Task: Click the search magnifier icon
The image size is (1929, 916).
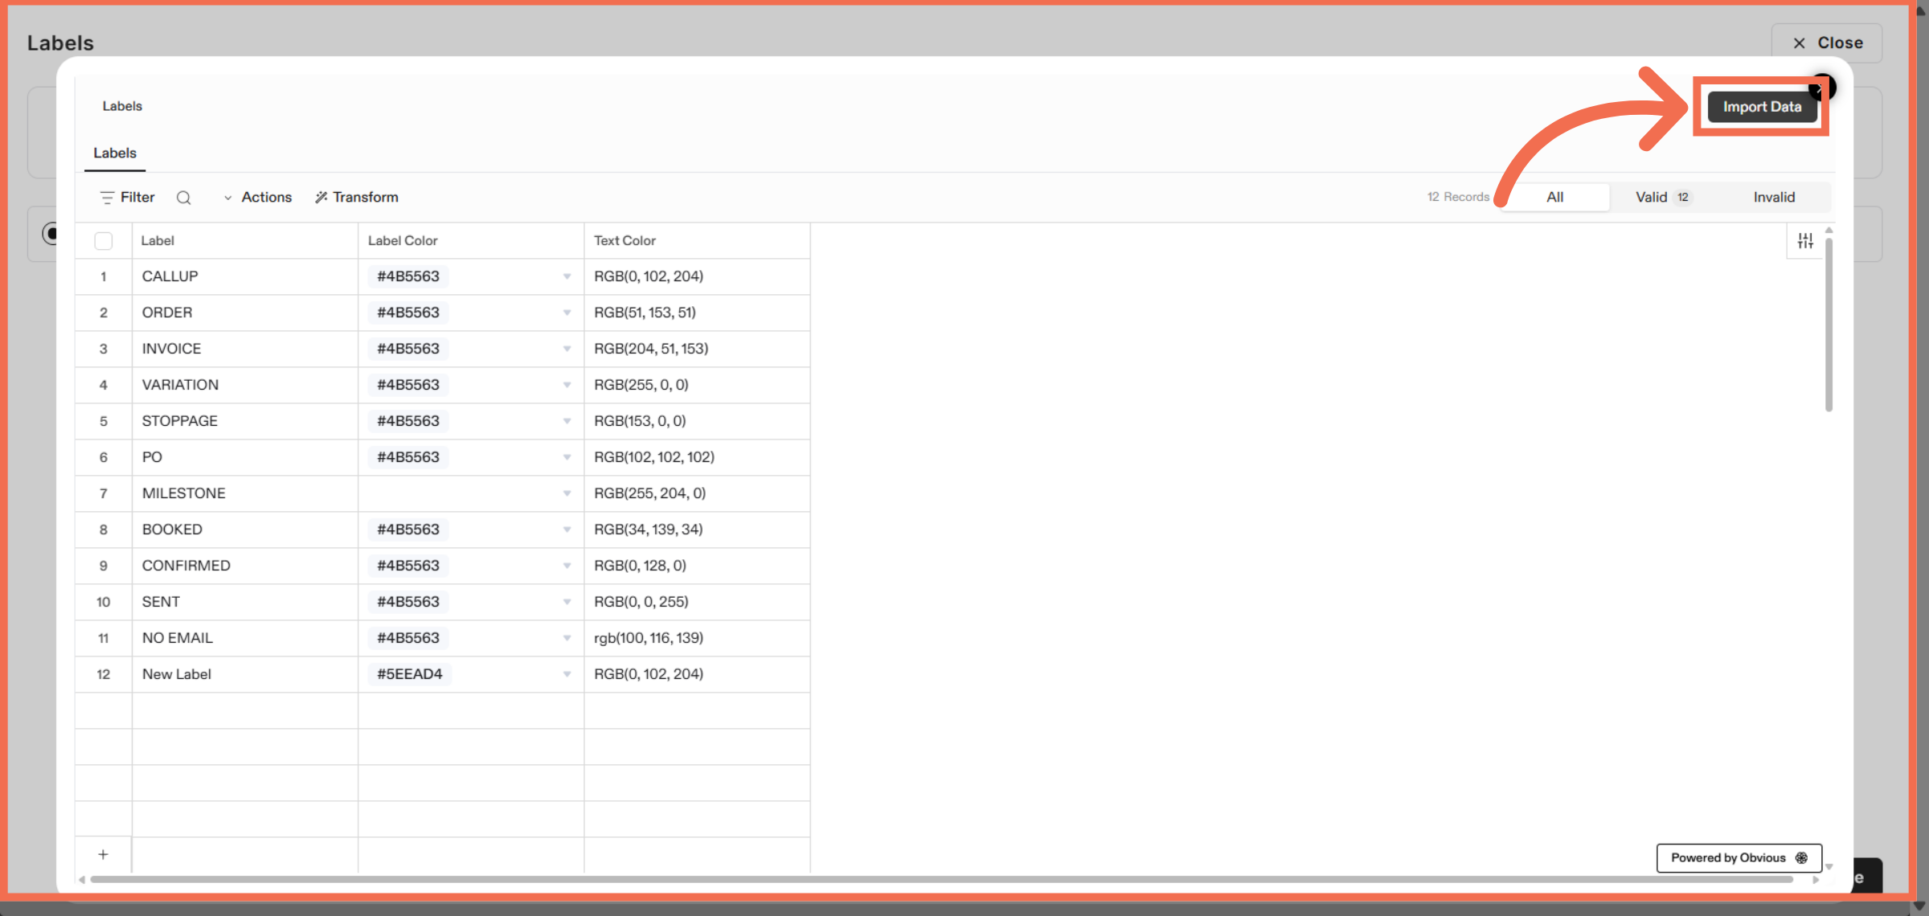Action: click(183, 197)
